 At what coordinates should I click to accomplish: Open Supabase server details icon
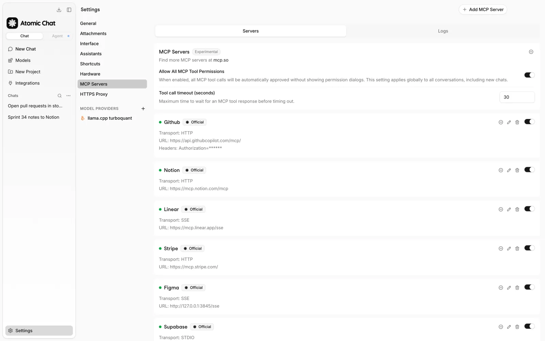[x=501, y=327]
